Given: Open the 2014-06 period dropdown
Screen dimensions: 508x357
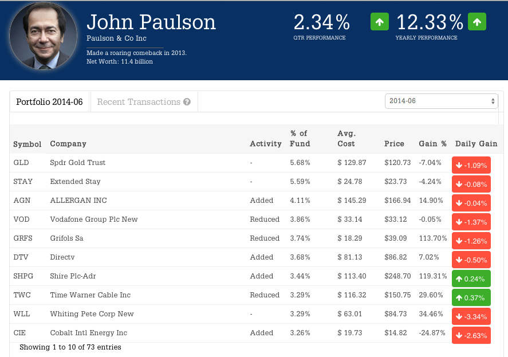Looking at the screenshot, I should point(441,101).
